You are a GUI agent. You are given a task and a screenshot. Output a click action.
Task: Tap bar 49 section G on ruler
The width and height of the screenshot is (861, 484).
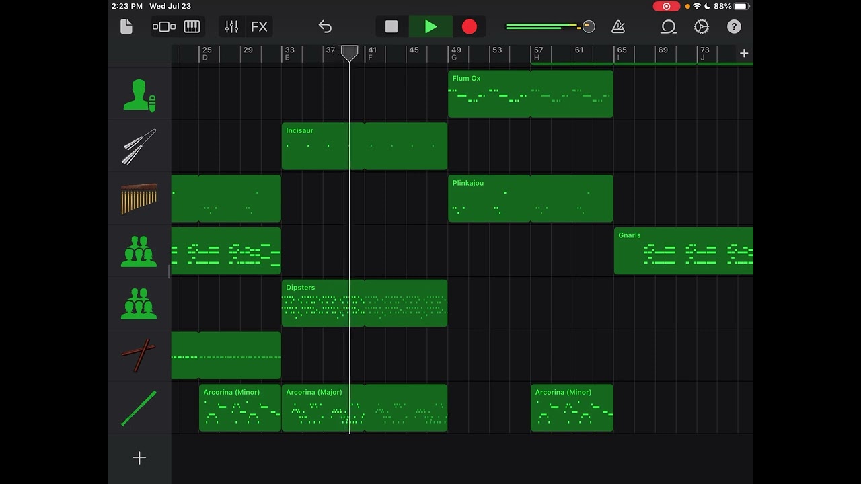[x=457, y=54]
